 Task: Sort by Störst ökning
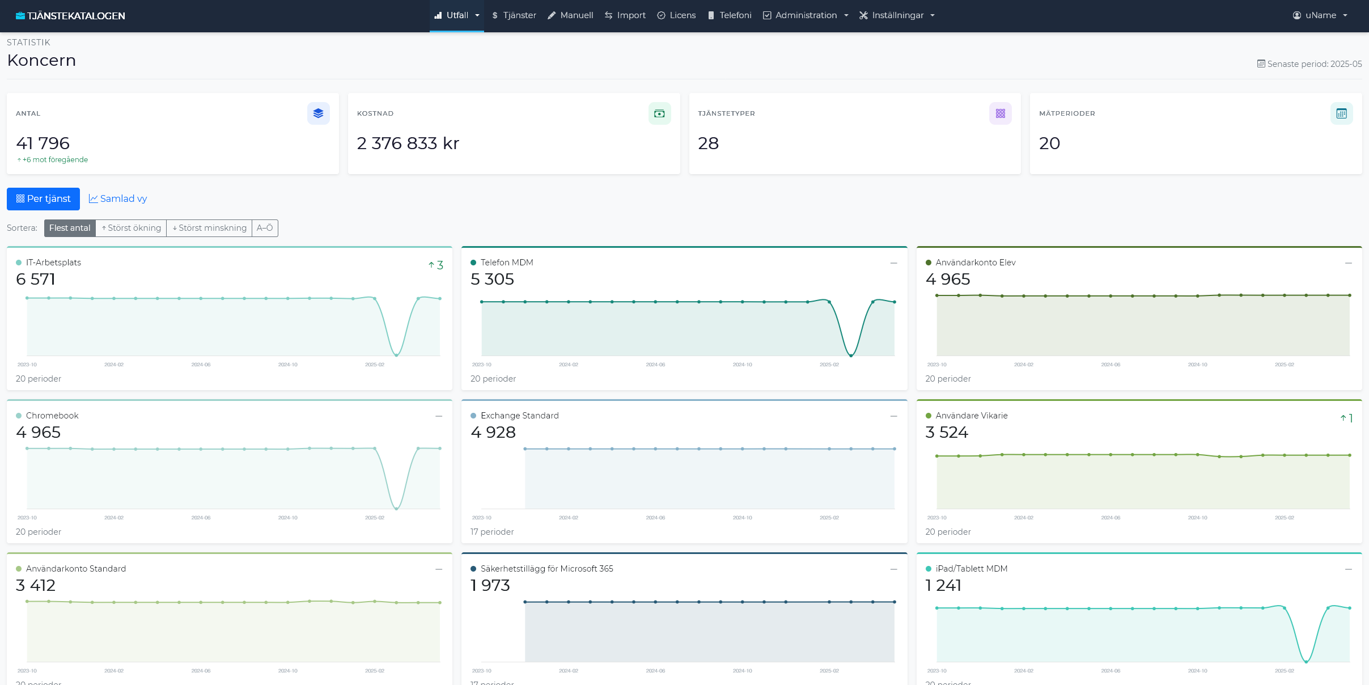[x=131, y=228]
